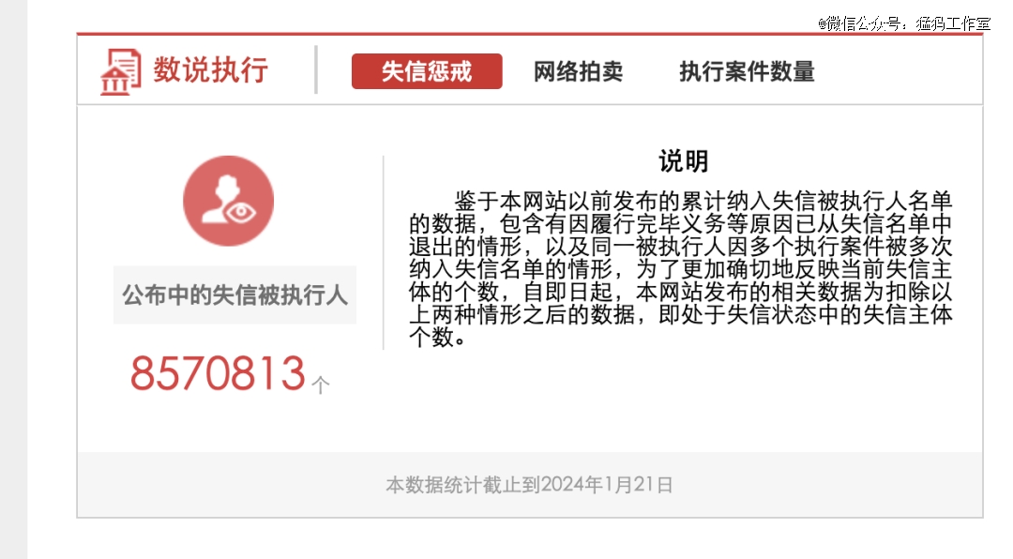Click the gray strip along the left edge
The height and width of the screenshot is (559, 1013).
[13, 279]
